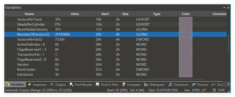
Task: Sort by the Start column header
Action: click(x=105, y=14)
